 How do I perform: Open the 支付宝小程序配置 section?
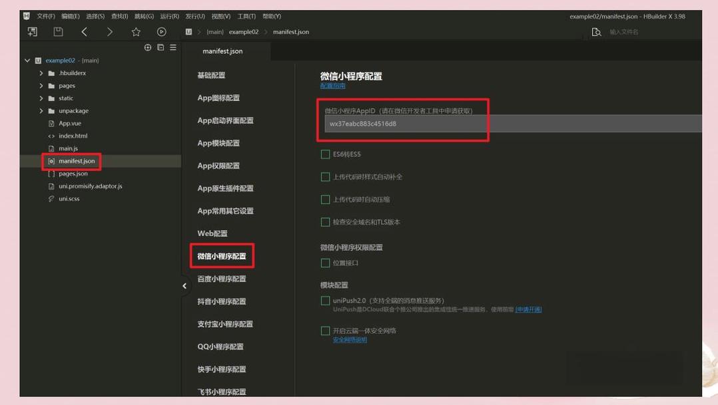click(x=225, y=324)
